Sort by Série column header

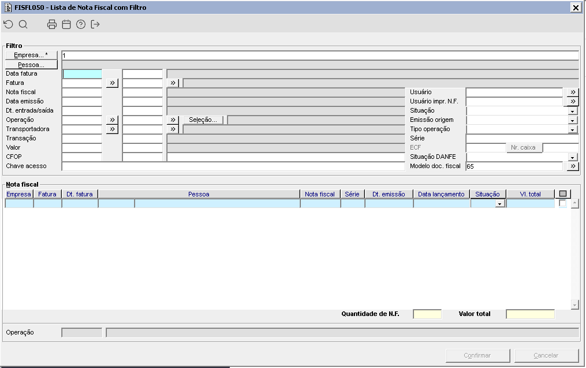352,194
